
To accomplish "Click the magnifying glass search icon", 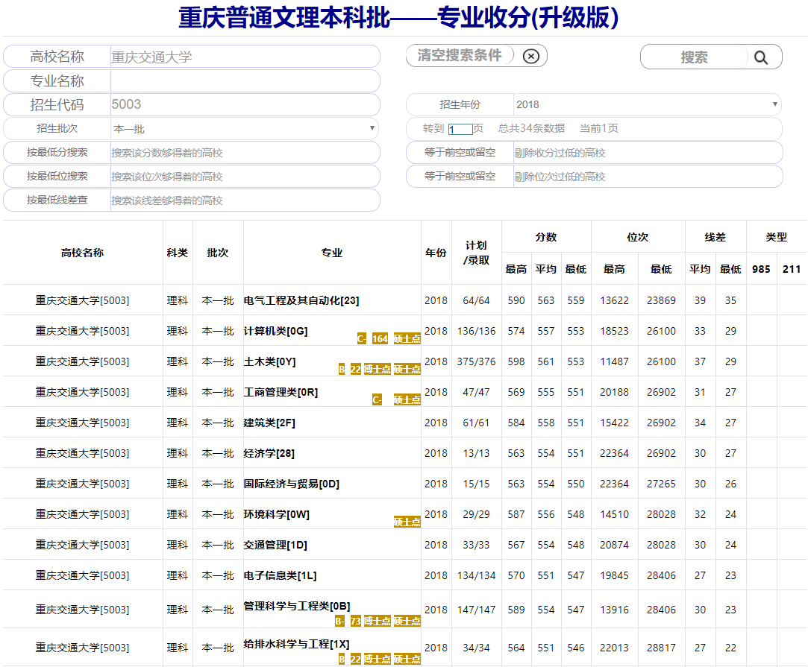I will (x=760, y=57).
